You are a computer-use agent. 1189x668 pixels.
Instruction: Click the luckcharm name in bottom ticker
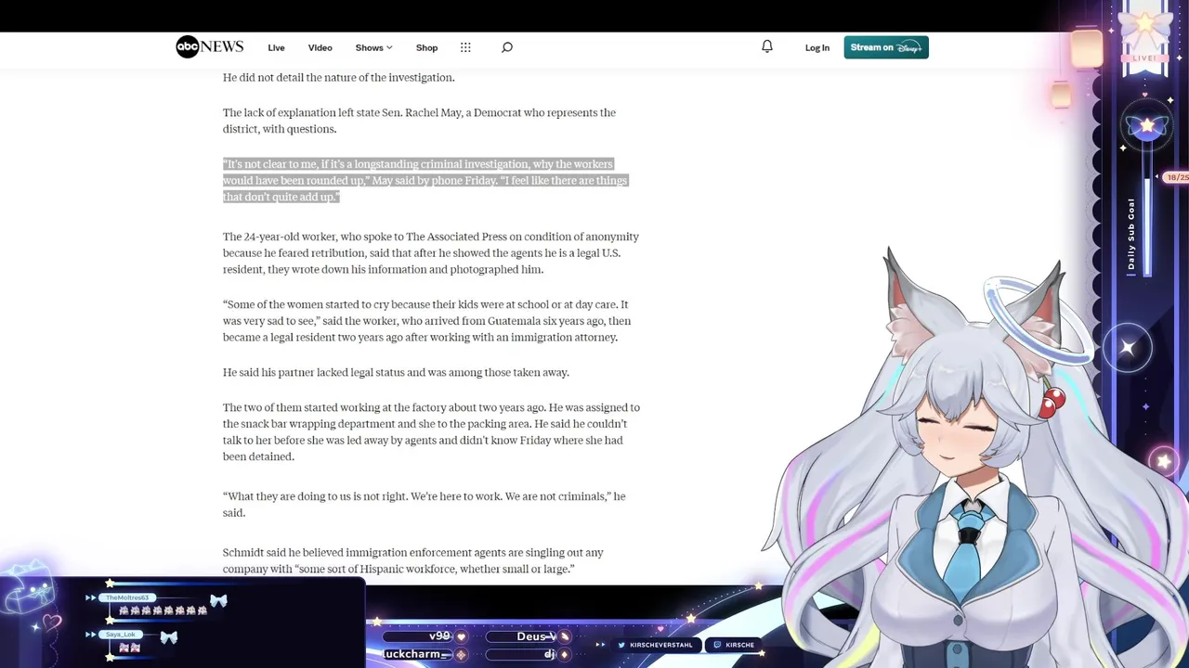(416, 654)
